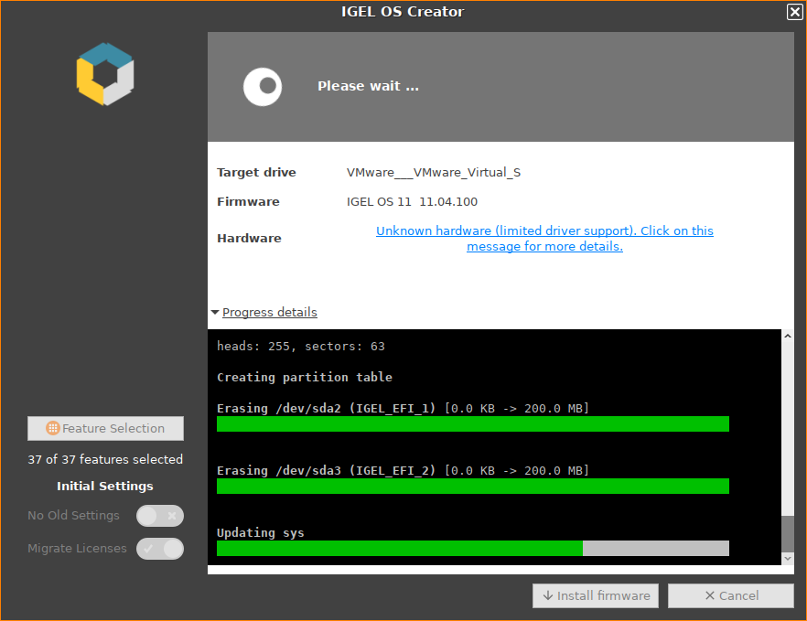Click the progress log scrollbar thumb
Viewport: 807px width, 621px height.
[x=788, y=534]
